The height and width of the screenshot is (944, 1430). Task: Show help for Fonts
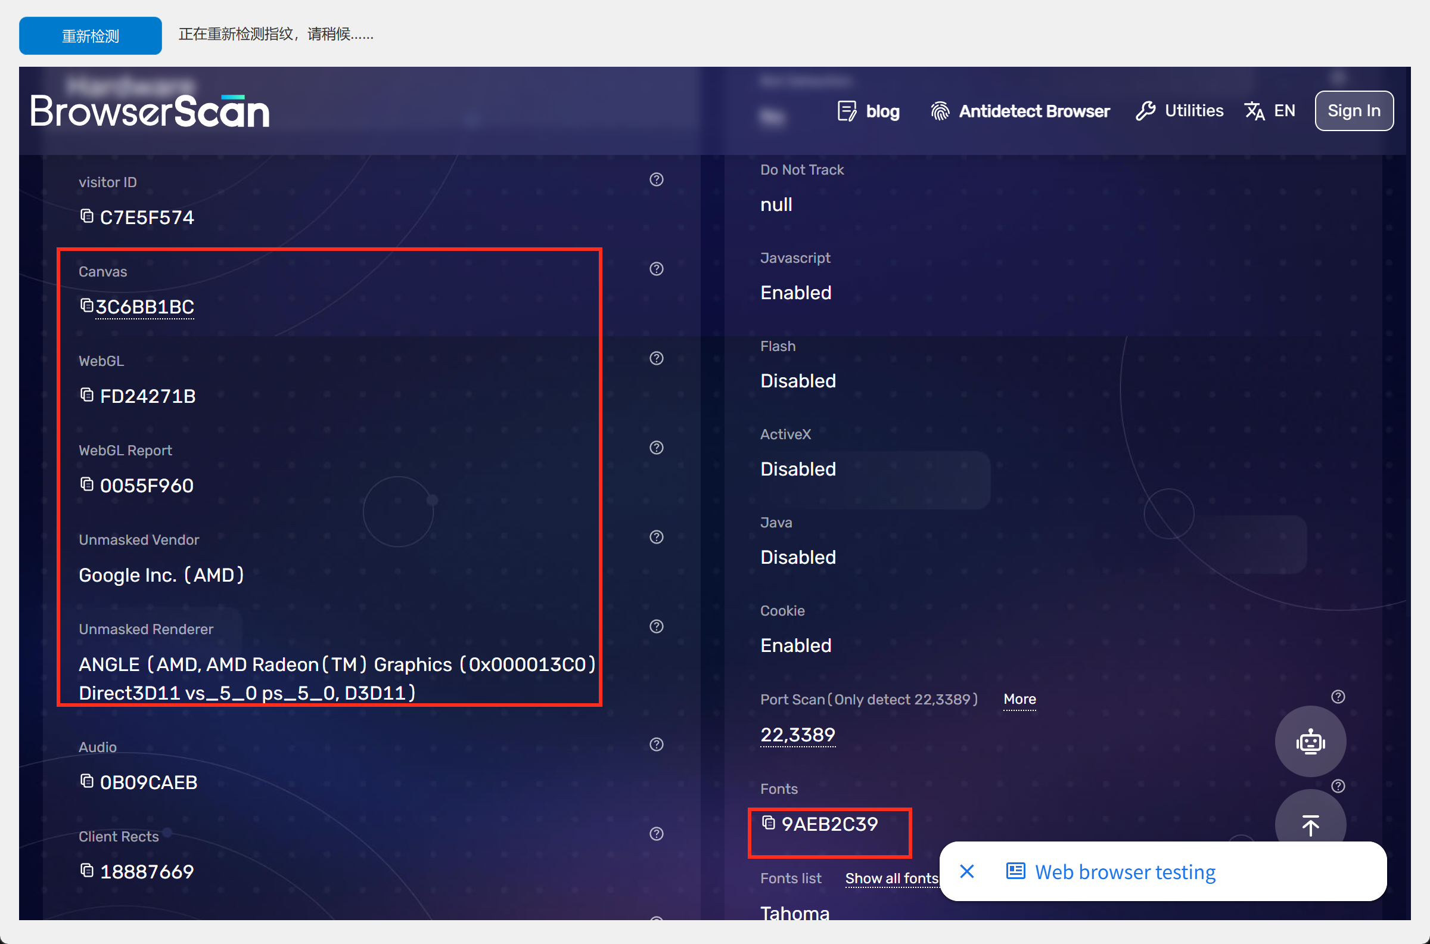pos(1338,786)
